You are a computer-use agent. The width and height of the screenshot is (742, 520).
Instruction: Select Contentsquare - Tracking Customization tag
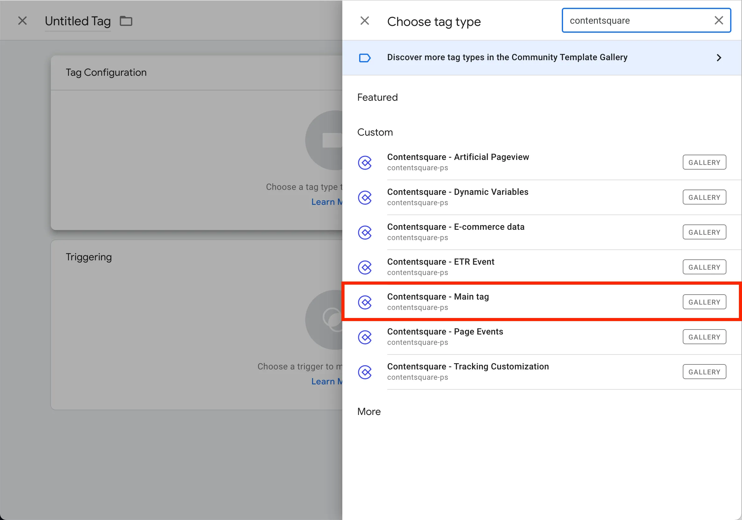coord(542,372)
